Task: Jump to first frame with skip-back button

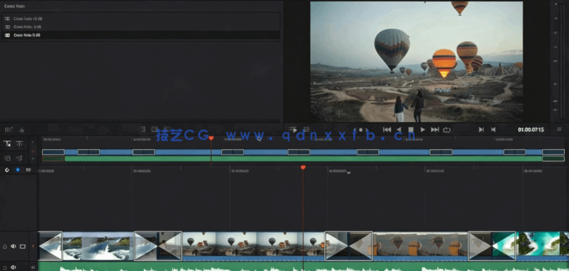Action: click(x=387, y=130)
